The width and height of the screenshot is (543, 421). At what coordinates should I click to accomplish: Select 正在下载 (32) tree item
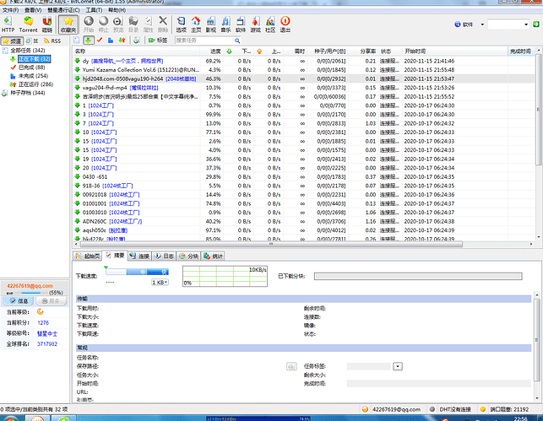(x=35, y=59)
